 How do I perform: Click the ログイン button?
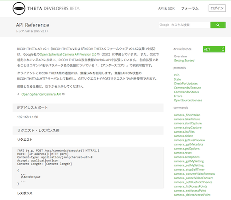coord(217,8)
